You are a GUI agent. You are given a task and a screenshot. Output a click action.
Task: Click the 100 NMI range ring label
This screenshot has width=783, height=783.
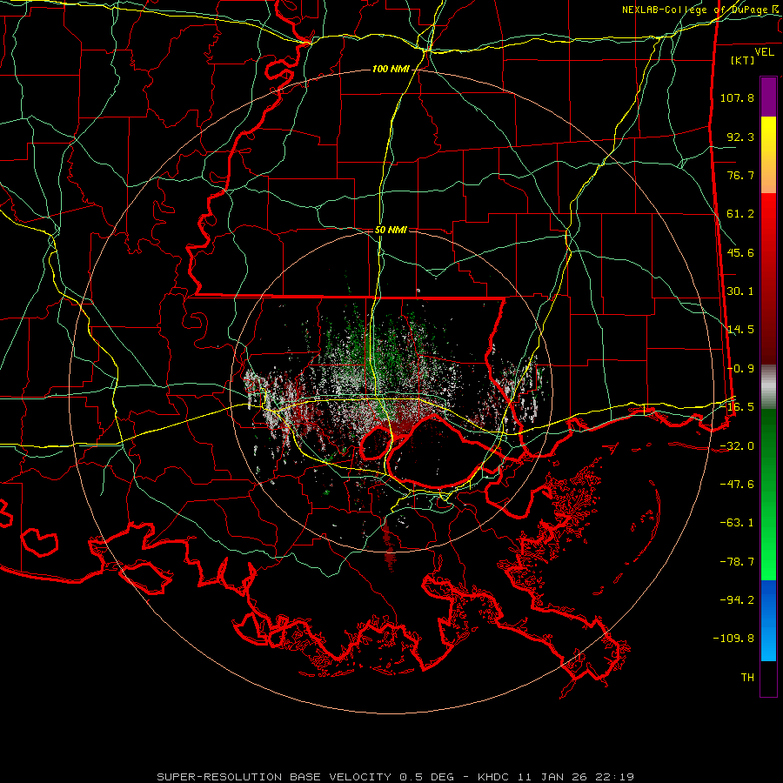[391, 69]
